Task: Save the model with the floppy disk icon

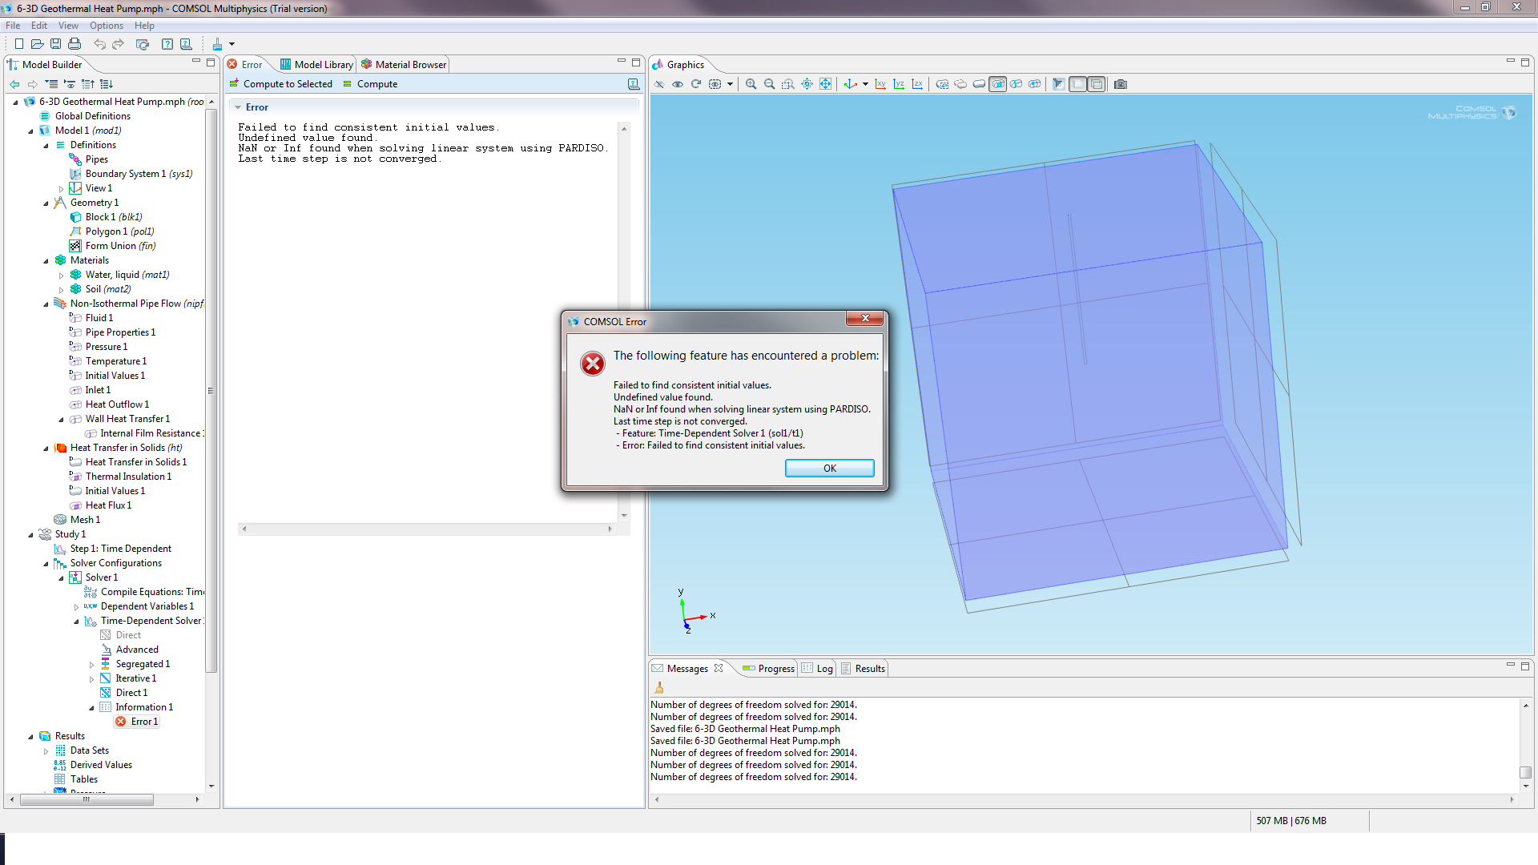Action: pyautogui.click(x=56, y=44)
